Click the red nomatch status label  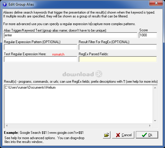pos(58,54)
